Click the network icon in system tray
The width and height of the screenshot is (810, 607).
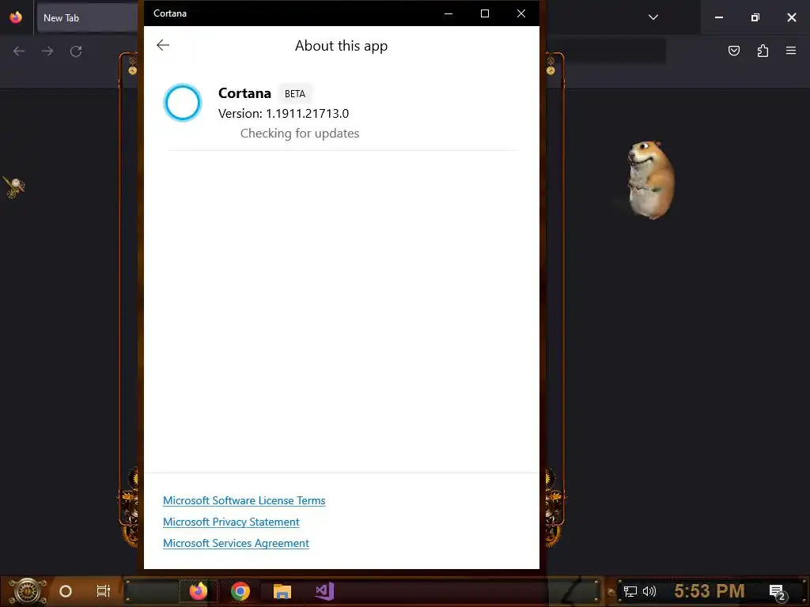(630, 591)
